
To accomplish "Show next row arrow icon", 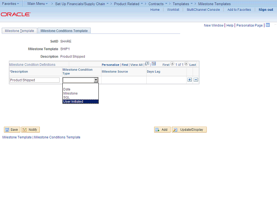I will pyautogui.click(x=186, y=64).
